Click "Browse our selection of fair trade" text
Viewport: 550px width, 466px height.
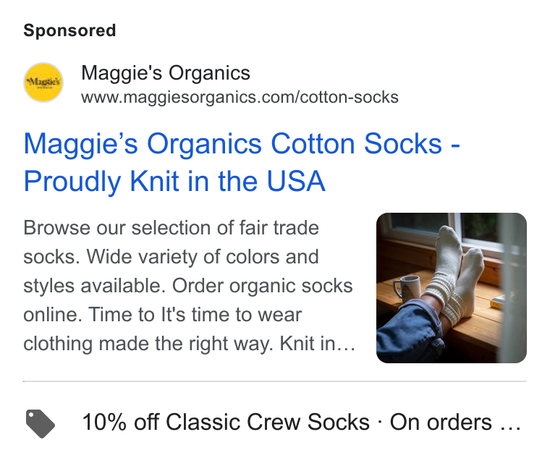pyautogui.click(x=172, y=228)
